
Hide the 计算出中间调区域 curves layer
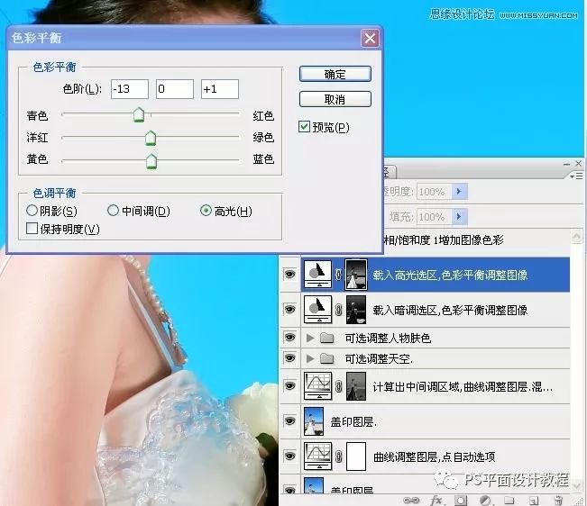click(289, 385)
